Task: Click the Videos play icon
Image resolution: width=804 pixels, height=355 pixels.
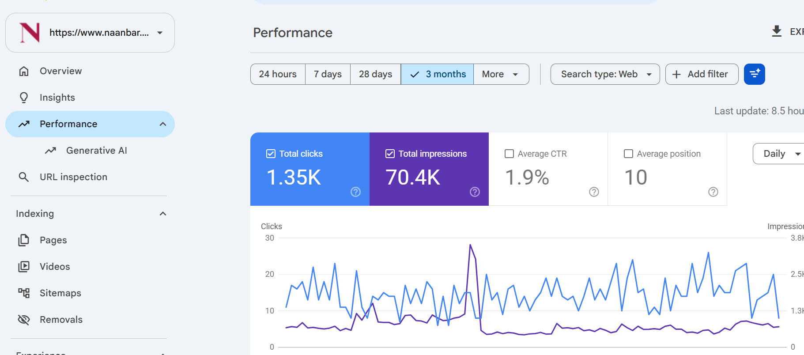Action: pyautogui.click(x=24, y=267)
